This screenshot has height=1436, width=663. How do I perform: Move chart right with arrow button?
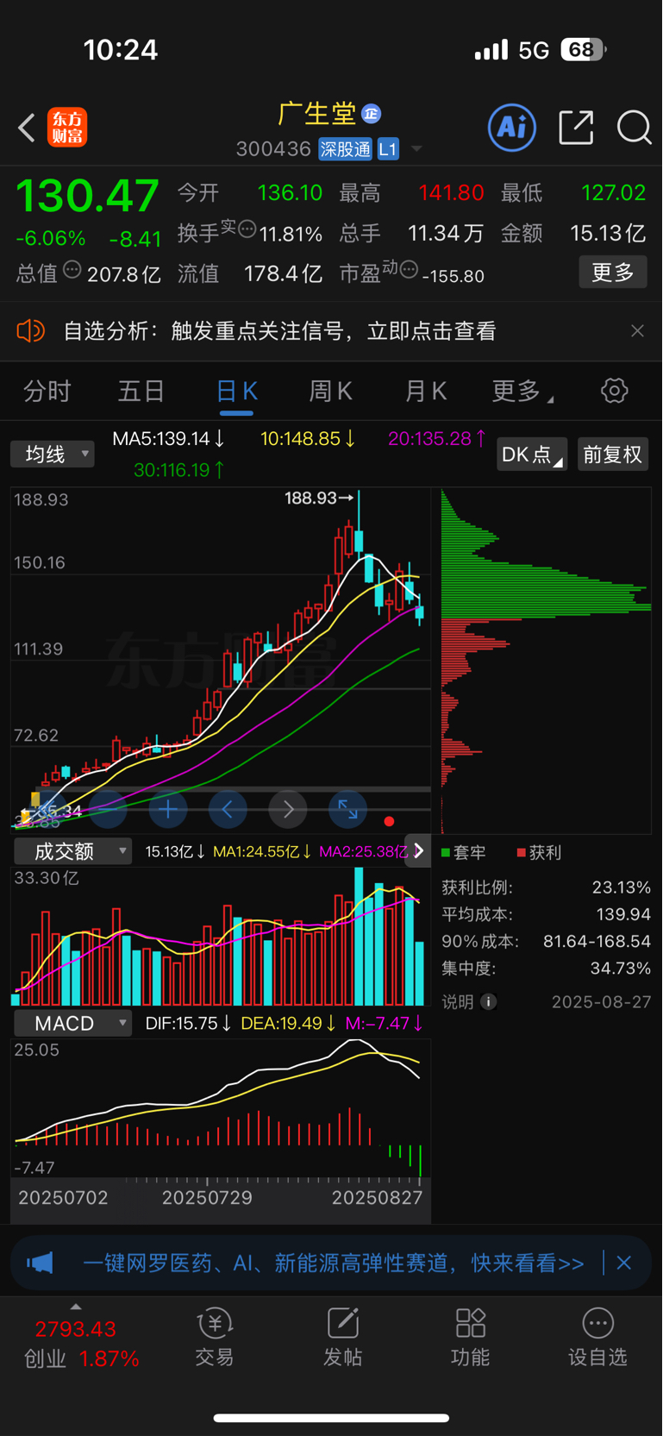[288, 809]
